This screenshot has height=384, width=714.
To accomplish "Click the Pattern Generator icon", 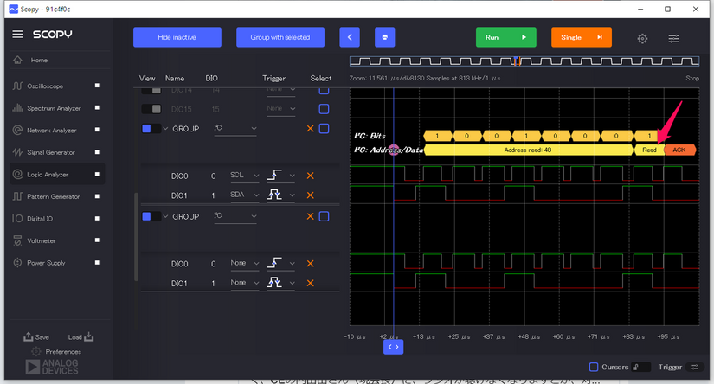I will (17, 196).
